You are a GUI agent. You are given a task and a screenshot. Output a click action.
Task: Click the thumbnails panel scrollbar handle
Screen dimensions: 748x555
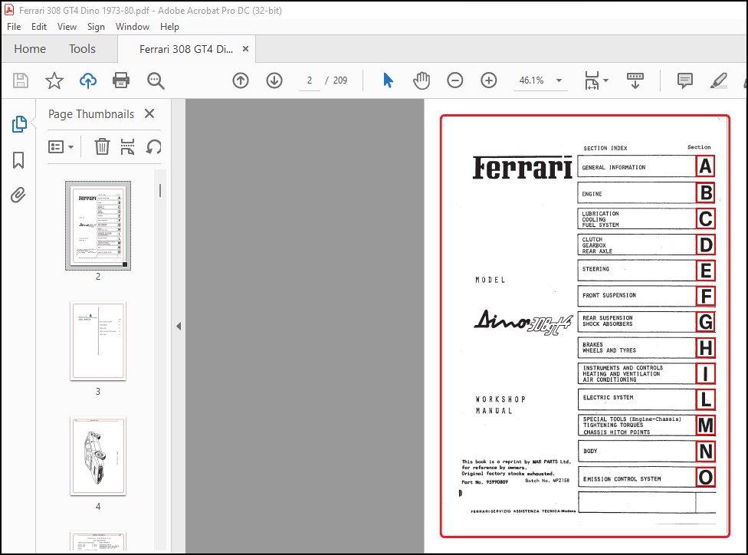(160, 191)
